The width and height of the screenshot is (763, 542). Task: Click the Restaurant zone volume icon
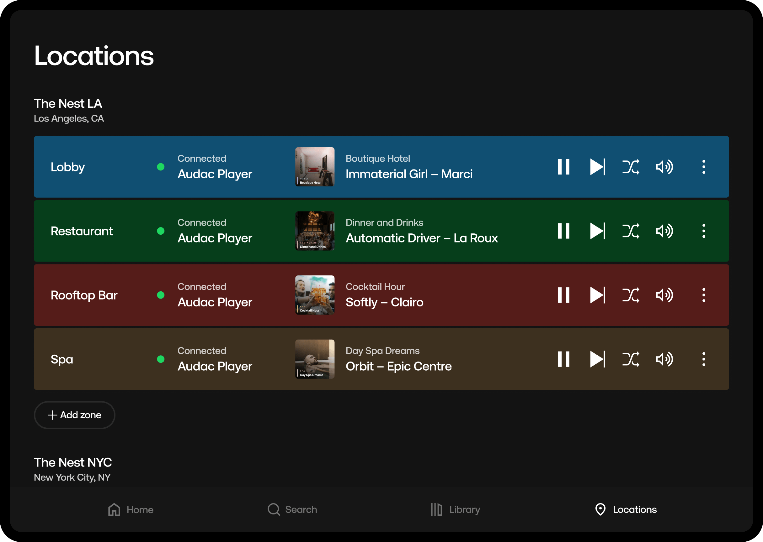(x=664, y=231)
